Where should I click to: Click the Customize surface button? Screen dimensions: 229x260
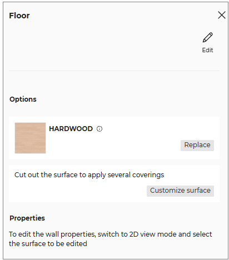pyautogui.click(x=180, y=191)
